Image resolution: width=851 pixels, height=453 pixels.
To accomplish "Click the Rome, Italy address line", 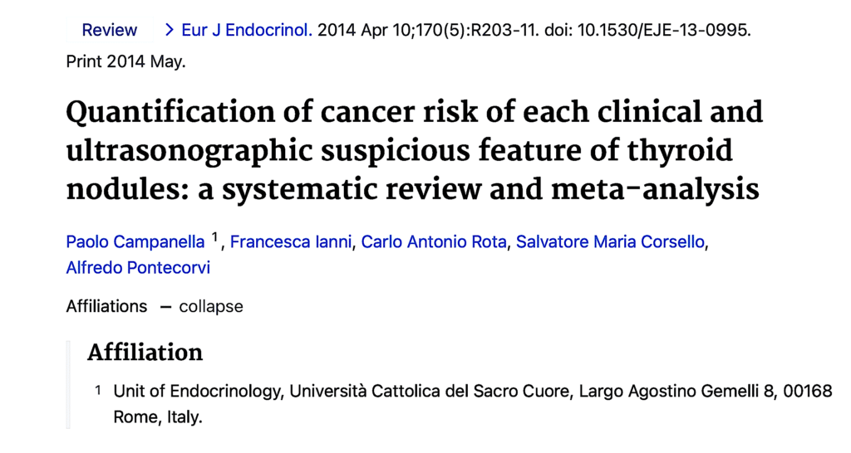I will coord(158,416).
